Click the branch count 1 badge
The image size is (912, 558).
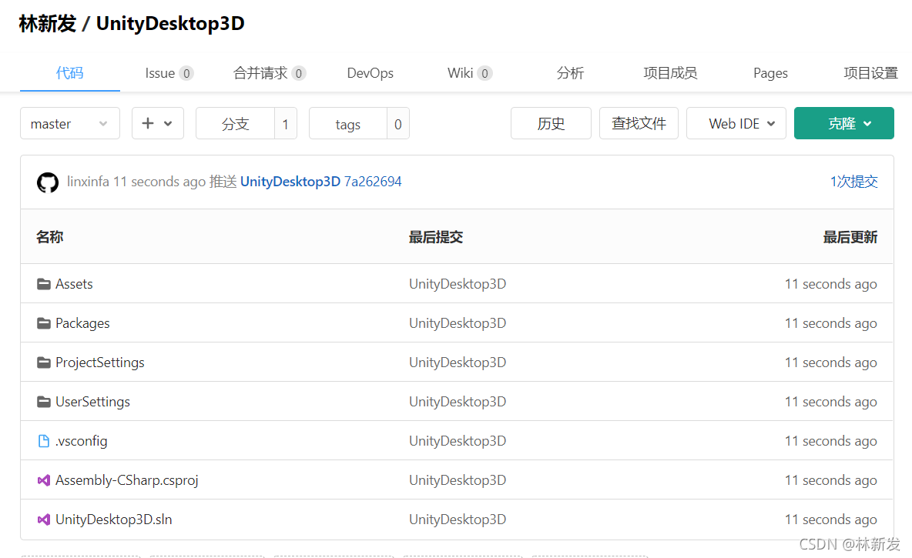286,123
